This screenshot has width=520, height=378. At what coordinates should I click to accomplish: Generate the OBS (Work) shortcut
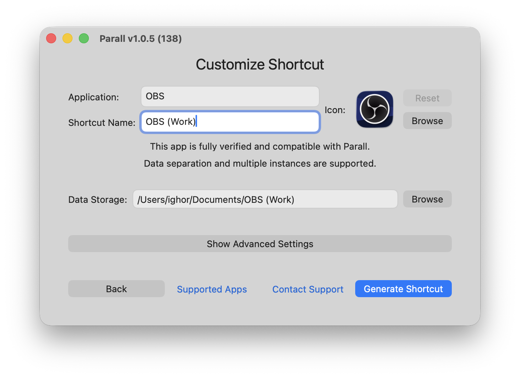(403, 289)
